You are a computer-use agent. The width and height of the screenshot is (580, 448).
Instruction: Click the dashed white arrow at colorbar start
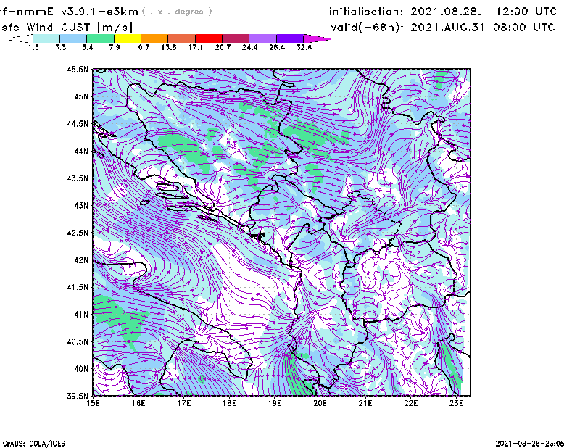(x=20, y=38)
